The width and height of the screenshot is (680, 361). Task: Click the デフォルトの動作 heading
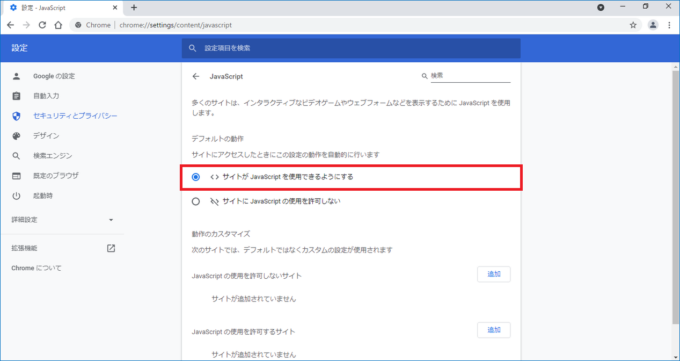(x=217, y=139)
